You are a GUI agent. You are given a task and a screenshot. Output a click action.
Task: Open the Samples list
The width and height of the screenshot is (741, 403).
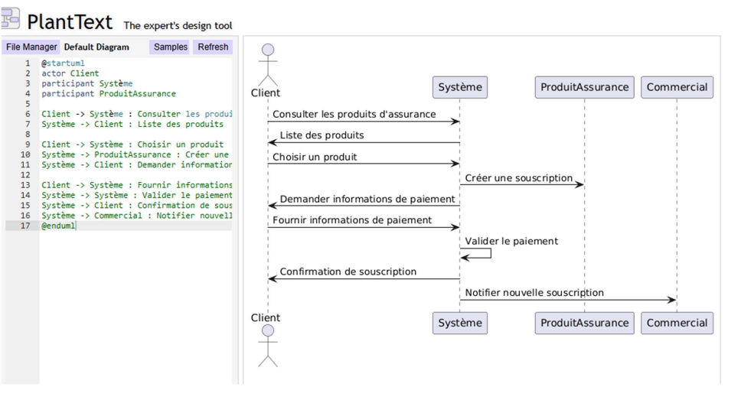[x=171, y=47]
